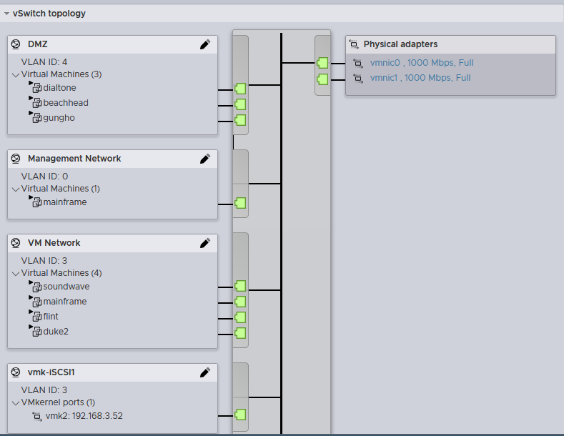The width and height of the screenshot is (564, 436).
Task: Select the green port for flint
Action: click(x=240, y=317)
